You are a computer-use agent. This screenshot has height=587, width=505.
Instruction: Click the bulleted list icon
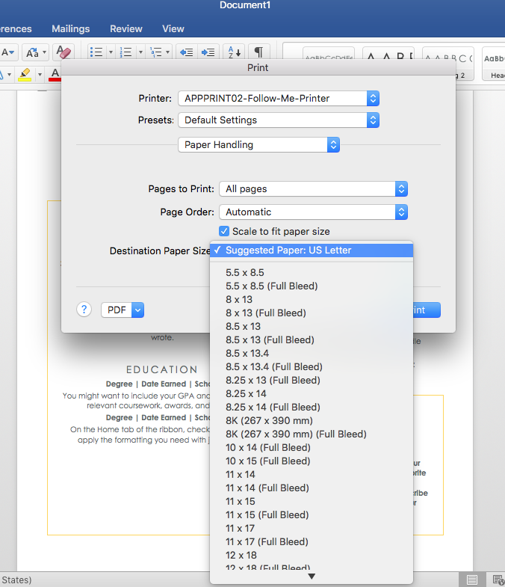coord(96,52)
